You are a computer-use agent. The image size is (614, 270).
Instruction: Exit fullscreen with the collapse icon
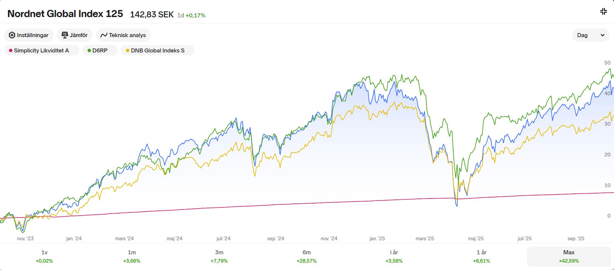603,12
